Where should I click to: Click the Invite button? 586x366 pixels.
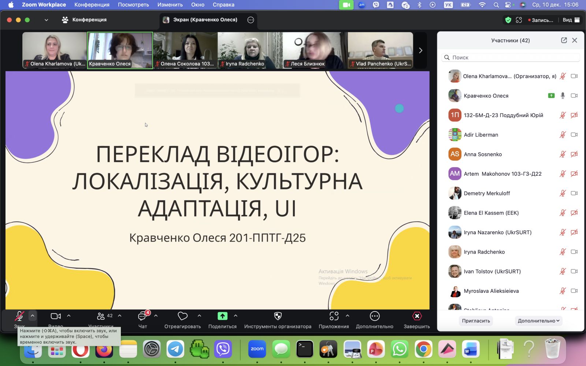coord(476,321)
